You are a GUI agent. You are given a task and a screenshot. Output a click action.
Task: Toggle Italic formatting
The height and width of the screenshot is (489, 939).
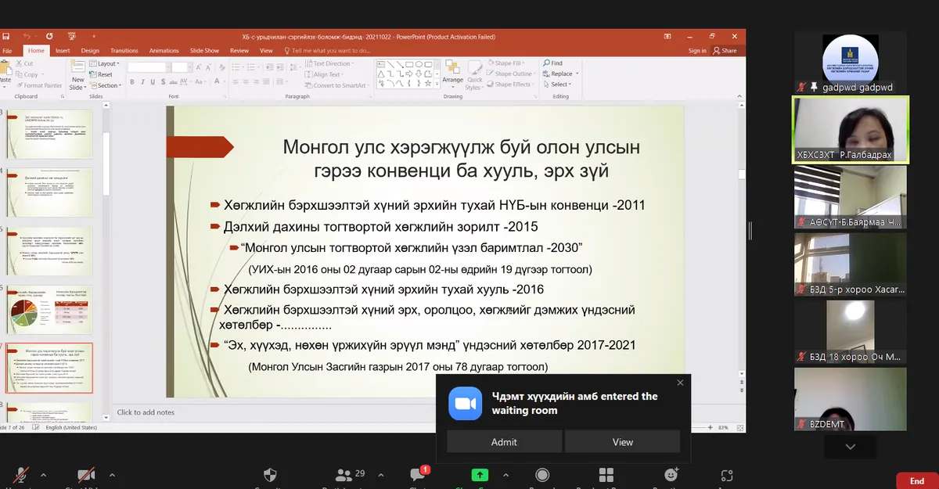(141, 81)
